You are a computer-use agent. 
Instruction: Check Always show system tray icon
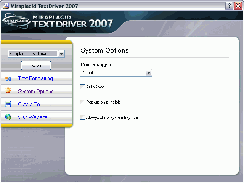(x=82, y=117)
